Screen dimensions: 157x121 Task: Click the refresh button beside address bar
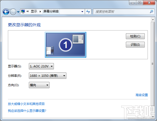[88, 12]
